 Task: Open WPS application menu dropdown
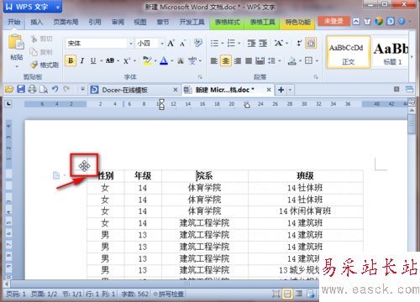58,7
